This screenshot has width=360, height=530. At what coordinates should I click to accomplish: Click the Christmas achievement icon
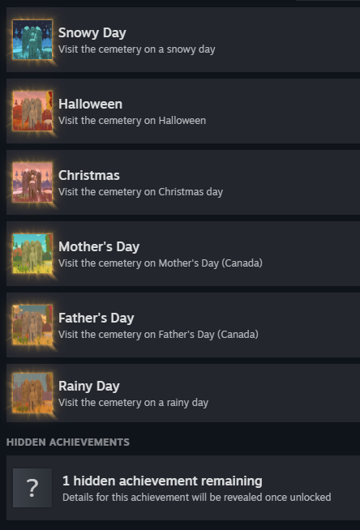point(32,182)
